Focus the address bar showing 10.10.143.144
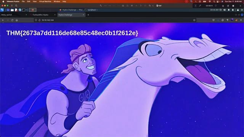The image size is (244, 137). [115, 20]
